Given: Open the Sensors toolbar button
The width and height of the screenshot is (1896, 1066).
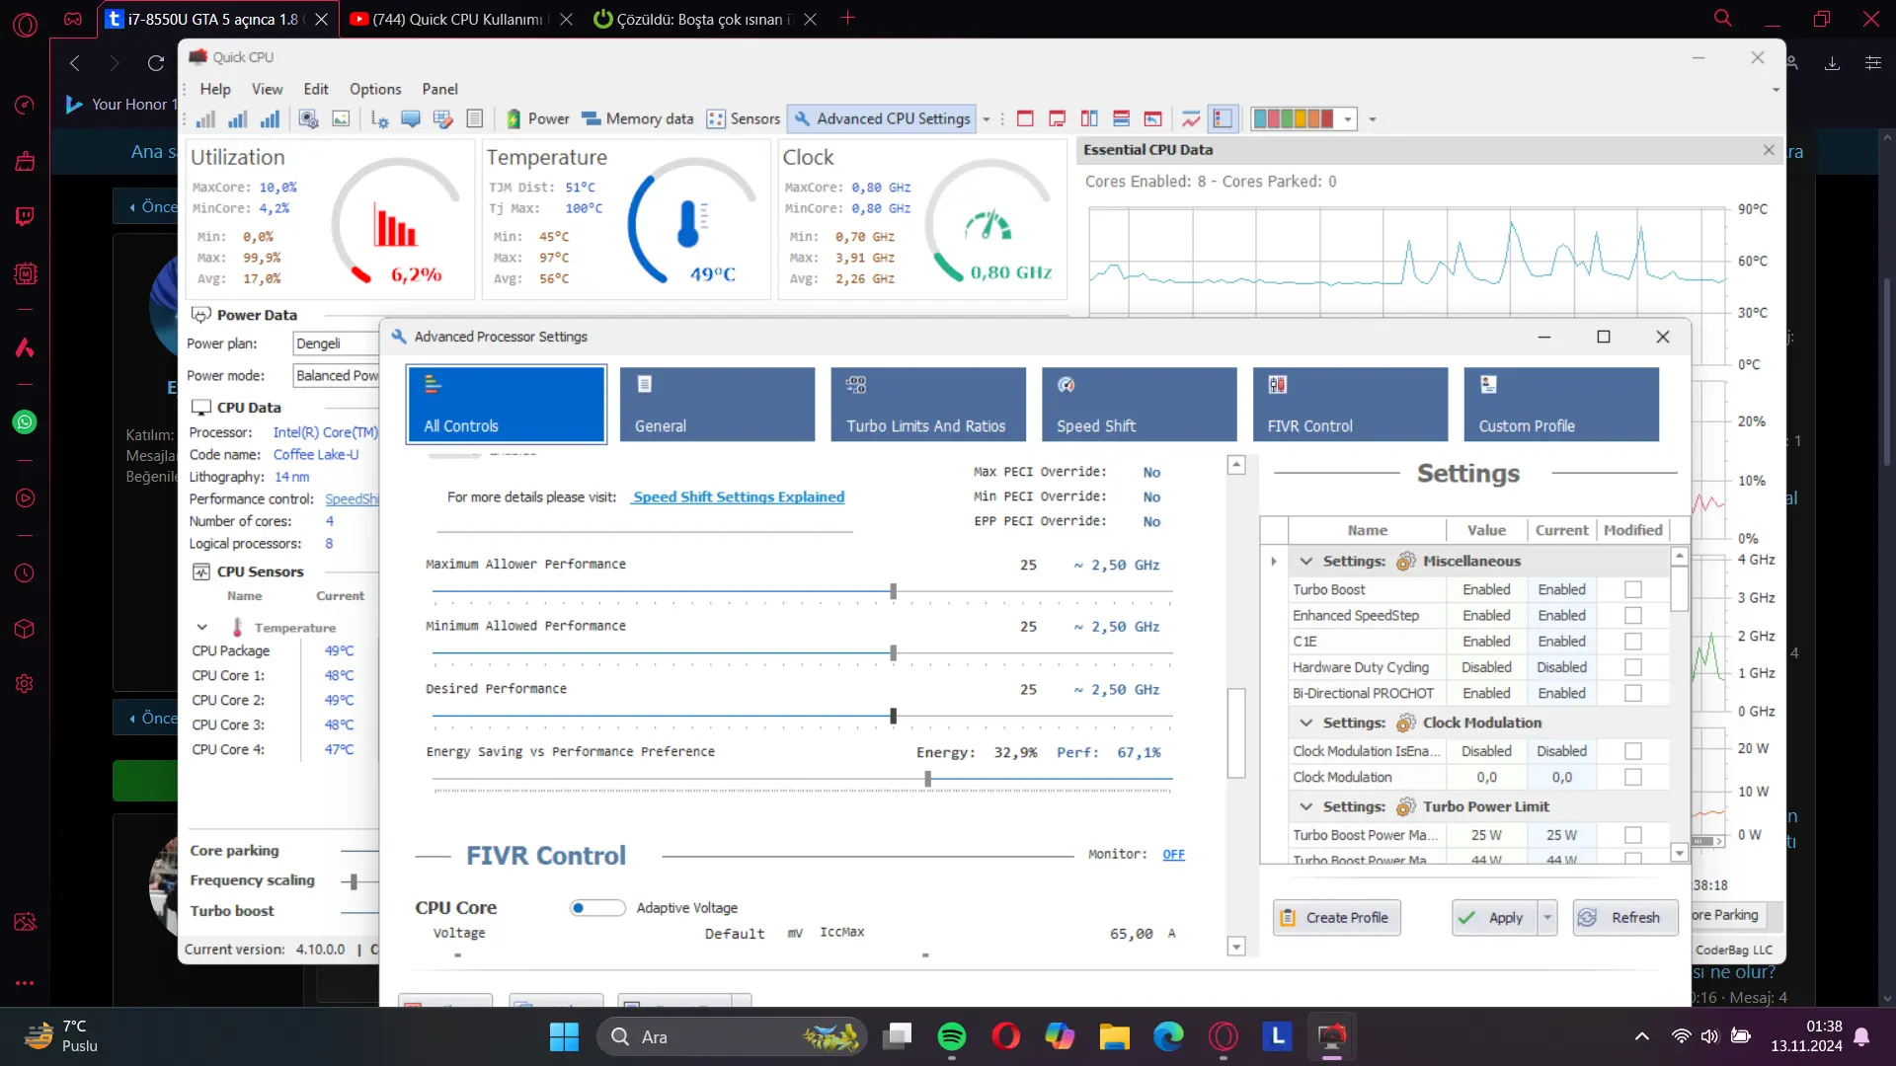Looking at the screenshot, I should click(x=744, y=118).
